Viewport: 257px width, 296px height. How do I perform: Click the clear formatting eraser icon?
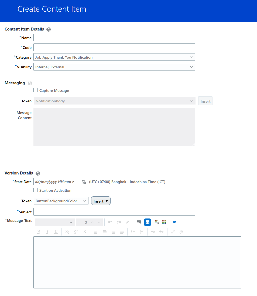point(128,222)
